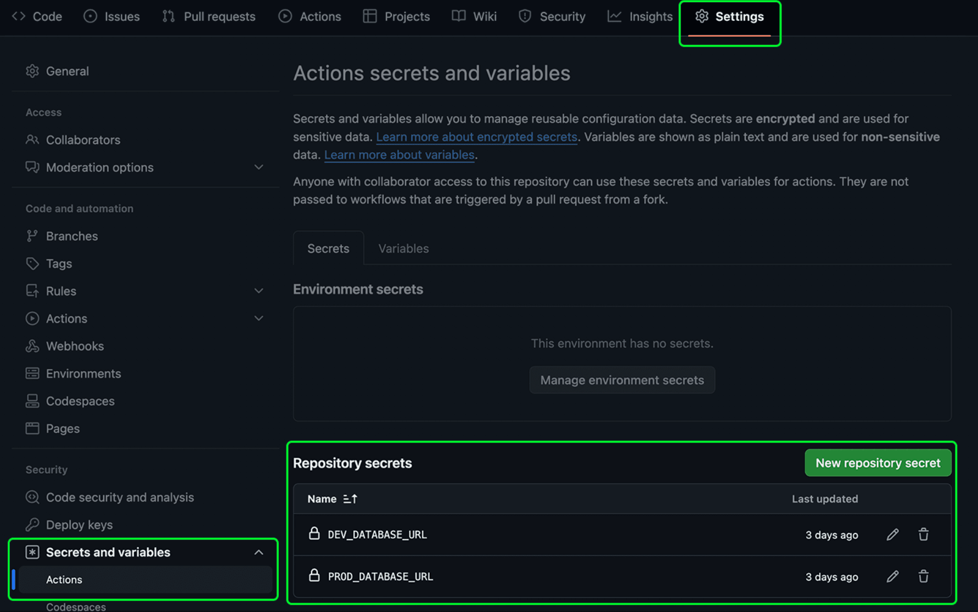
Task: Click the Name column sort icon
Action: point(350,499)
